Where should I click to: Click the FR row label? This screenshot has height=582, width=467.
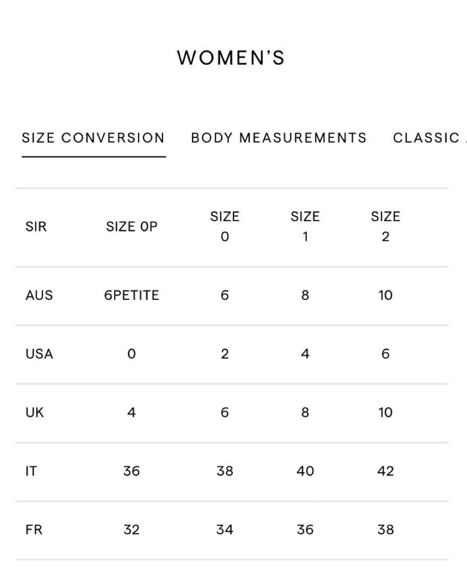[x=34, y=529]
